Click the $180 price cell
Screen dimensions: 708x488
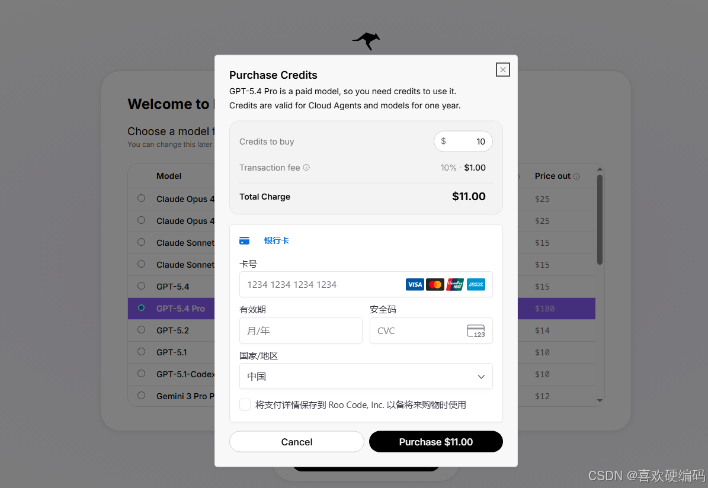tap(544, 309)
